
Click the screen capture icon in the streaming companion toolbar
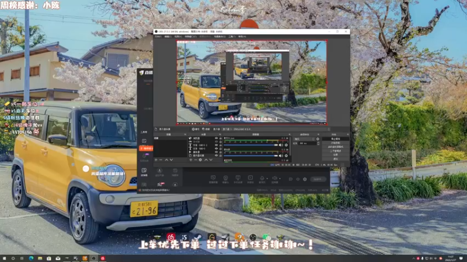coord(213,179)
